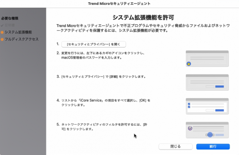Click the 必要な権限 sidebar header

click(x=10, y=18)
